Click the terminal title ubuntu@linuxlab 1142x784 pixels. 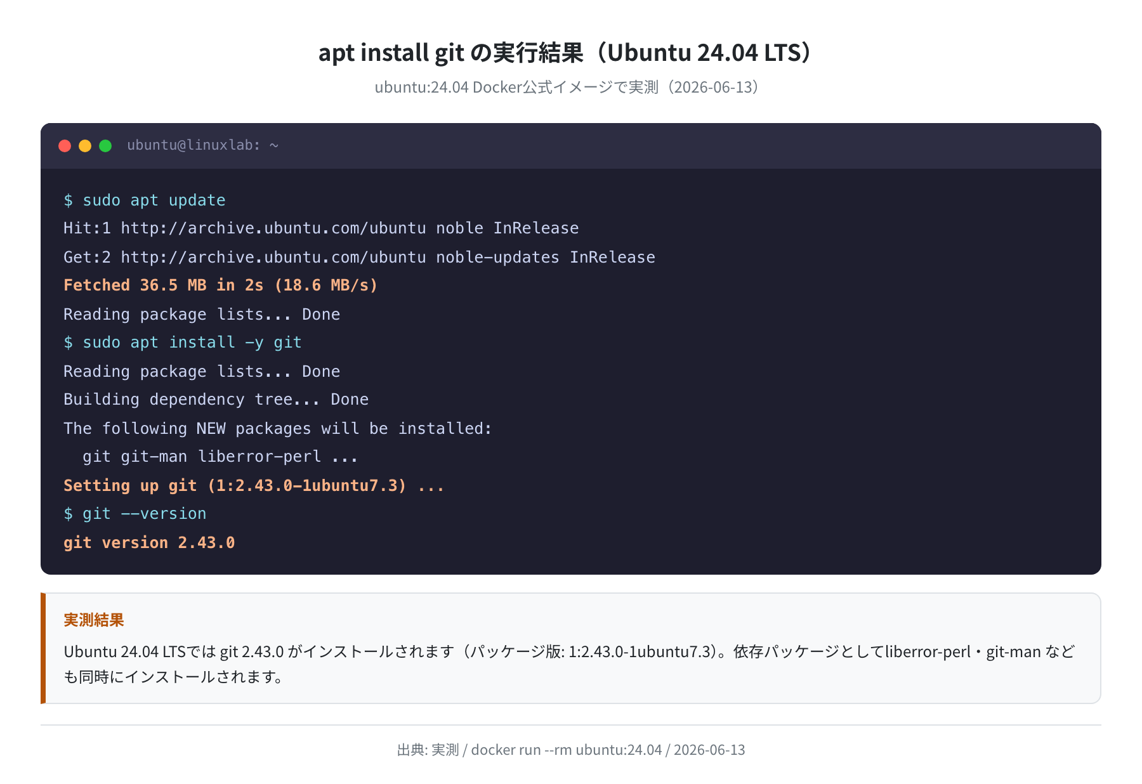tap(203, 145)
